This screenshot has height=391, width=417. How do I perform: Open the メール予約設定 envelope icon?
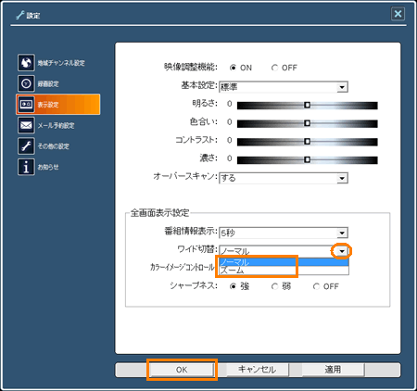pos(26,125)
